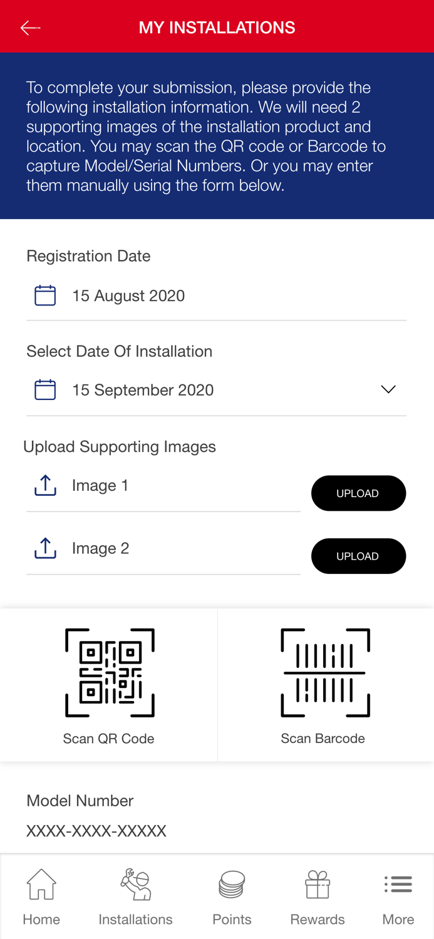This screenshot has height=939, width=434.
Task: Switch to the Installations tab
Action: 135,896
